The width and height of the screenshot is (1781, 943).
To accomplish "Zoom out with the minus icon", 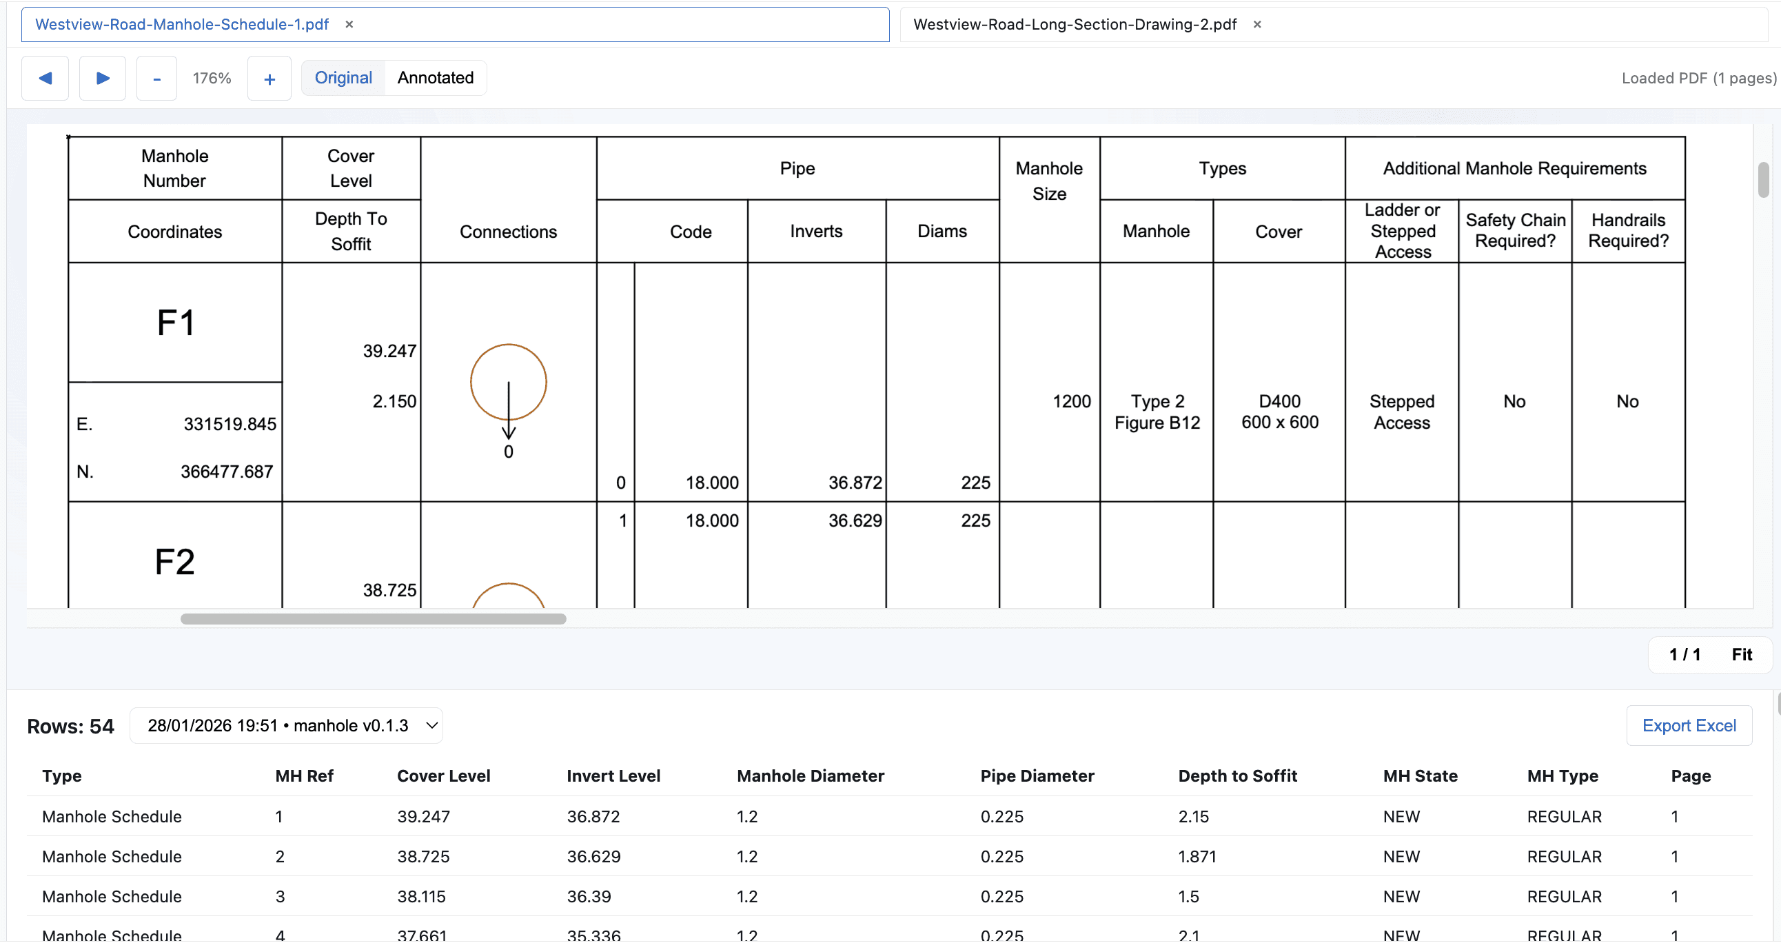I will (157, 79).
